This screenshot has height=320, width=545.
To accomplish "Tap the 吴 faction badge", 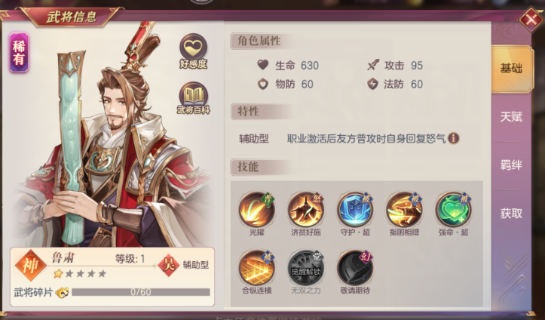I will (x=169, y=266).
